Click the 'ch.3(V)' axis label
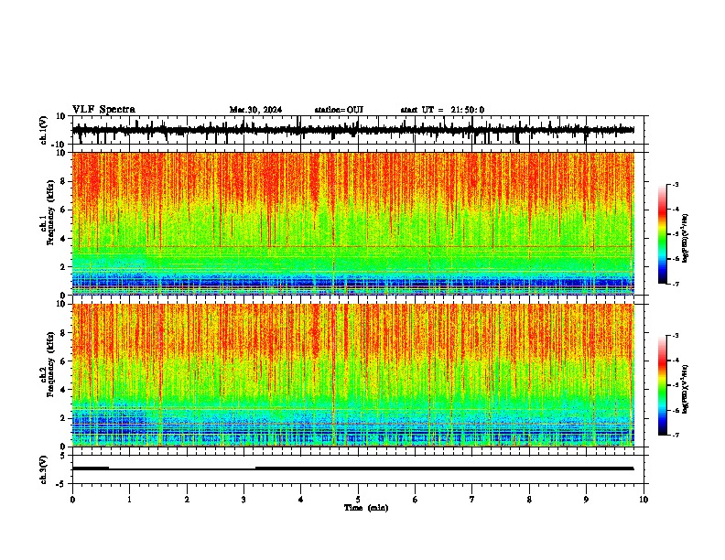Screen dimensions: 725x560 [x=43, y=469]
